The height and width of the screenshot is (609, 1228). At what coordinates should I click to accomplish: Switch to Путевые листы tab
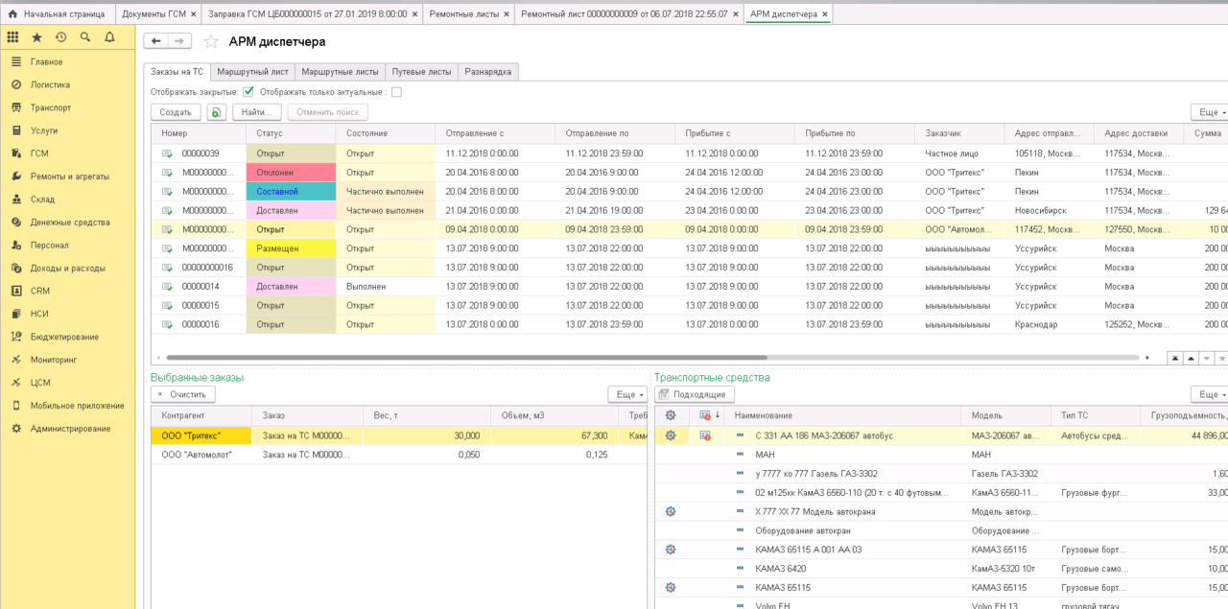pyautogui.click(x=421, y=72)
